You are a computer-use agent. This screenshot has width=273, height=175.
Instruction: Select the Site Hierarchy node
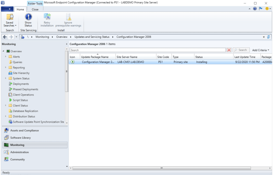coord(21,73)
